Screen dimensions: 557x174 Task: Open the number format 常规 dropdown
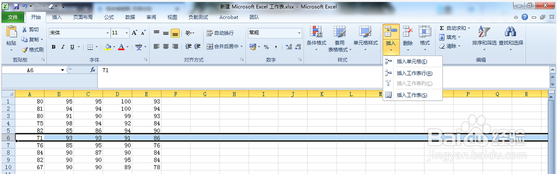pos(299,33)
